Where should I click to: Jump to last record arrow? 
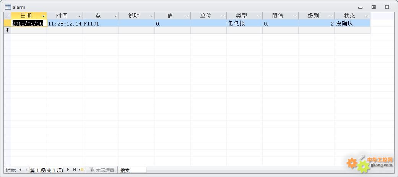pos(75,170)
